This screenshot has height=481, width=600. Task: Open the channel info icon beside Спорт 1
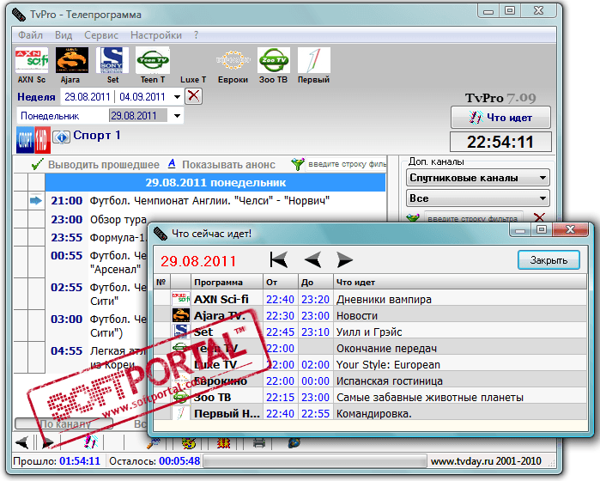pos(61,137)
